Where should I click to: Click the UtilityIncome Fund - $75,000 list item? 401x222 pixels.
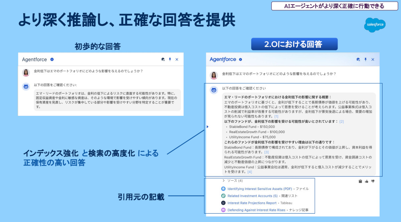click(x=252, y=137)
